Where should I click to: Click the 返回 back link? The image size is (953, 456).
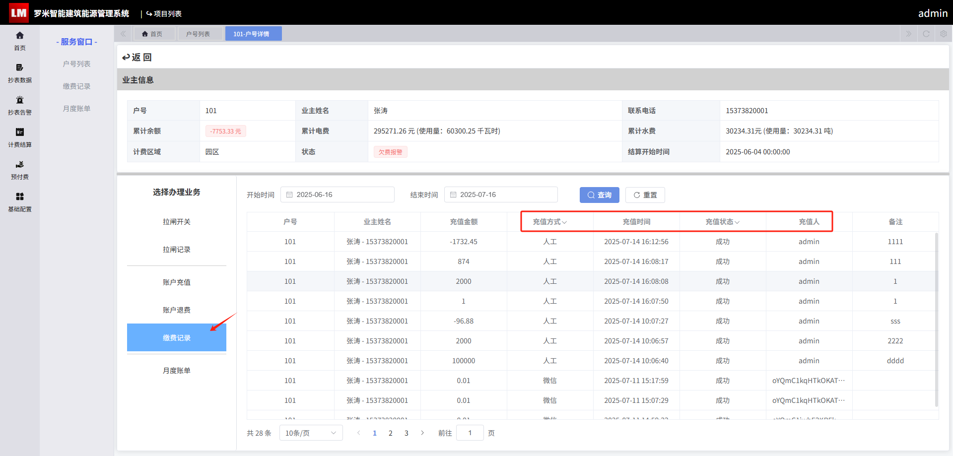[x=137, y=57]
